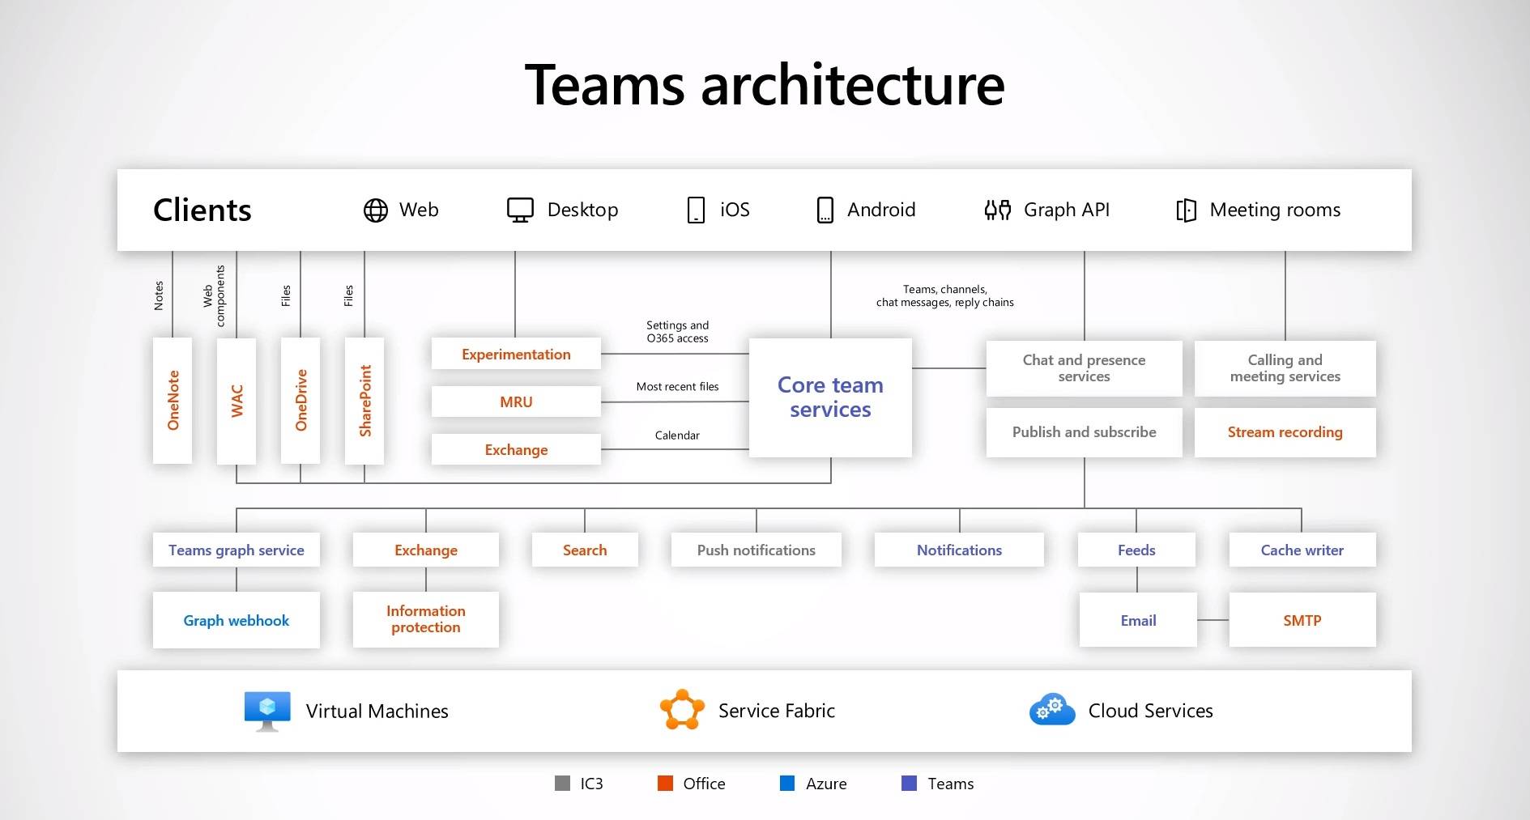Select the Graph webhook box
The height and width of the screenshot is (820, 1530).
tap(236, 620)
